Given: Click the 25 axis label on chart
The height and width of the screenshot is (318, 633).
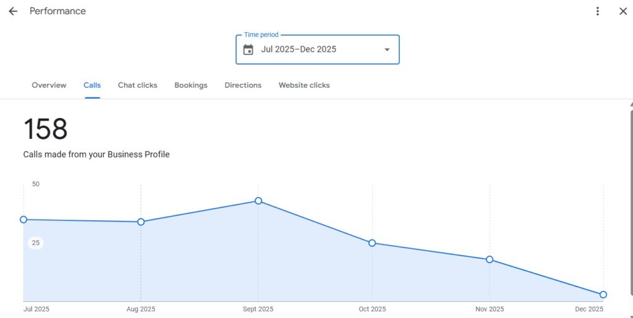Looking at the screenshot, I should (36, 243).
